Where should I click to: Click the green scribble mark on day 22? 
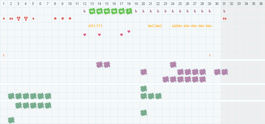[x=158, y=96]
